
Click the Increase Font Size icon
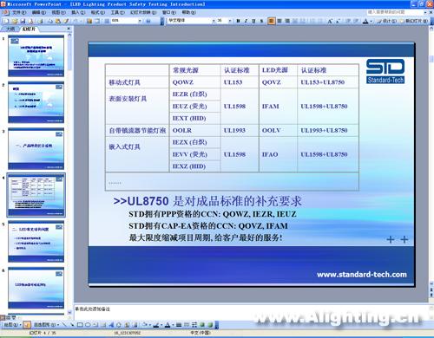click(330, 21)
